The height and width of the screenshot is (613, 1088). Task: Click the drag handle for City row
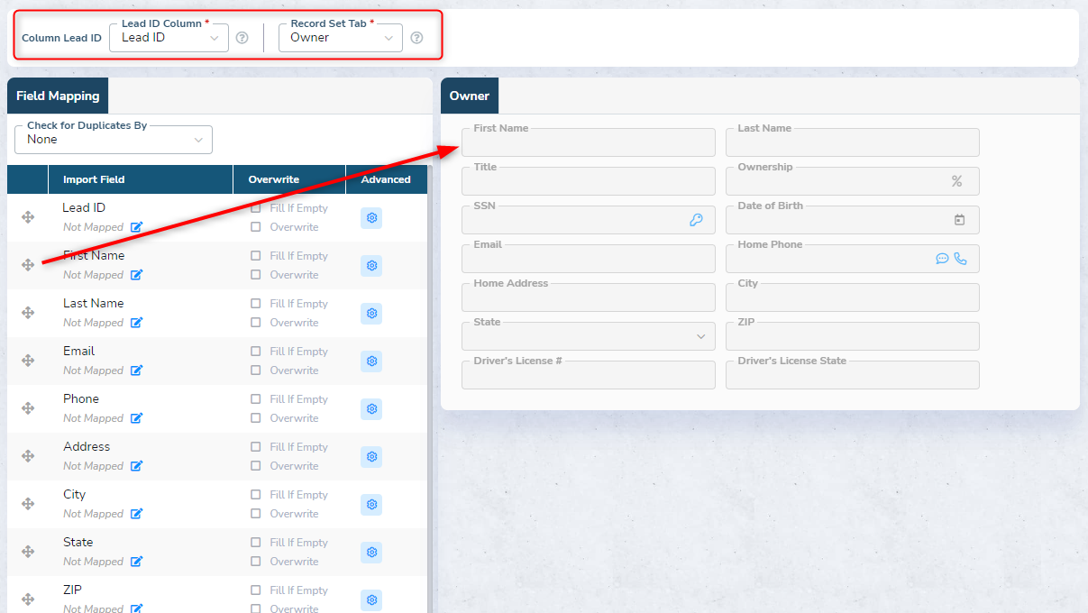(28, 504)
